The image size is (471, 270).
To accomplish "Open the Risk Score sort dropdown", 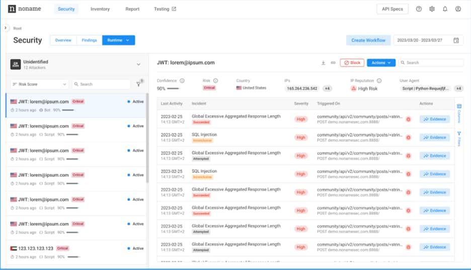I will (x=39, y=84).
